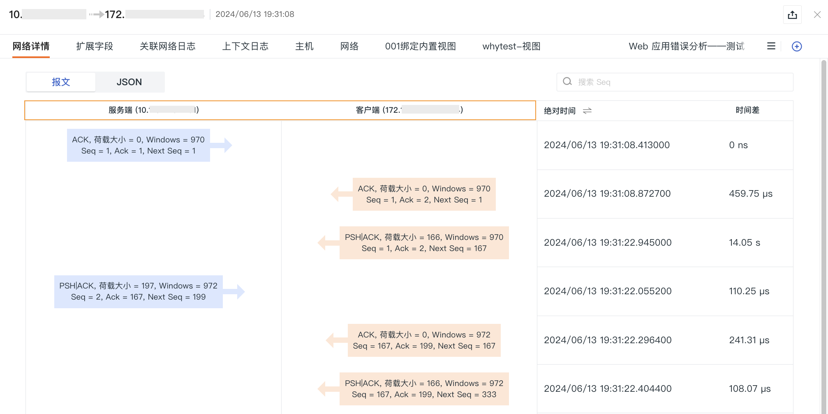Image resolution: width=828 pixels, height=414 pixels.
Task: Click the header date 2024/06/13 19:31:08
Action: pos(255,14)
